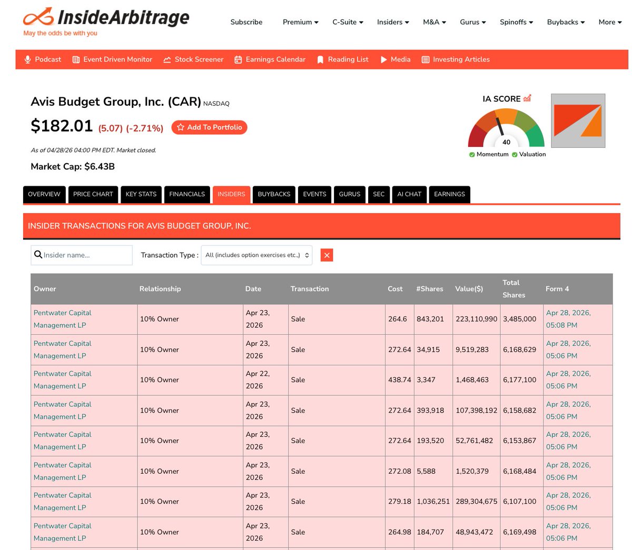Screen dimensions: 632x550
Task: Click the 438.74 cost cell
Action: tap(399, 379)
